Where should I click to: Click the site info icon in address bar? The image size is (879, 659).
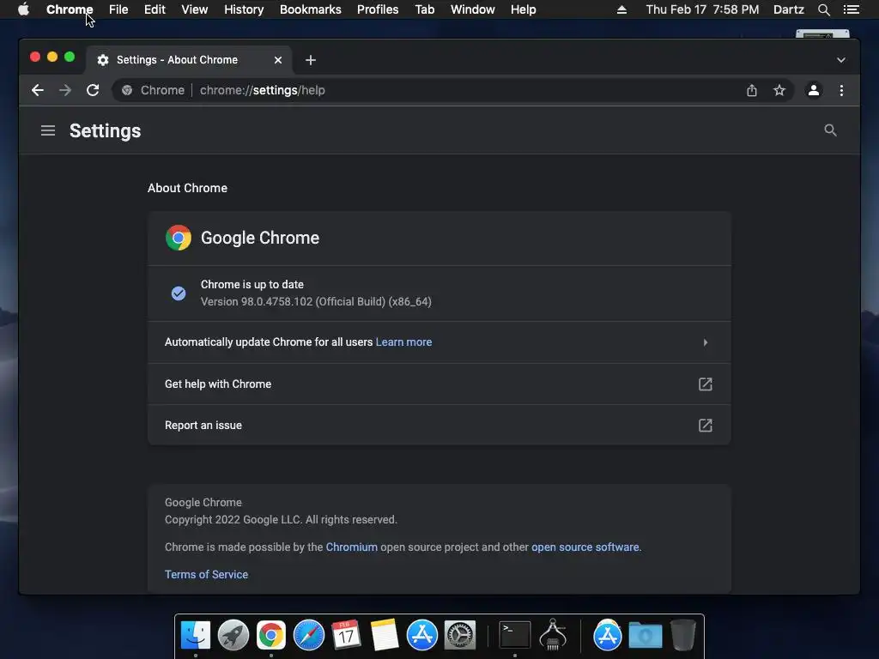[x=127, y=90]
